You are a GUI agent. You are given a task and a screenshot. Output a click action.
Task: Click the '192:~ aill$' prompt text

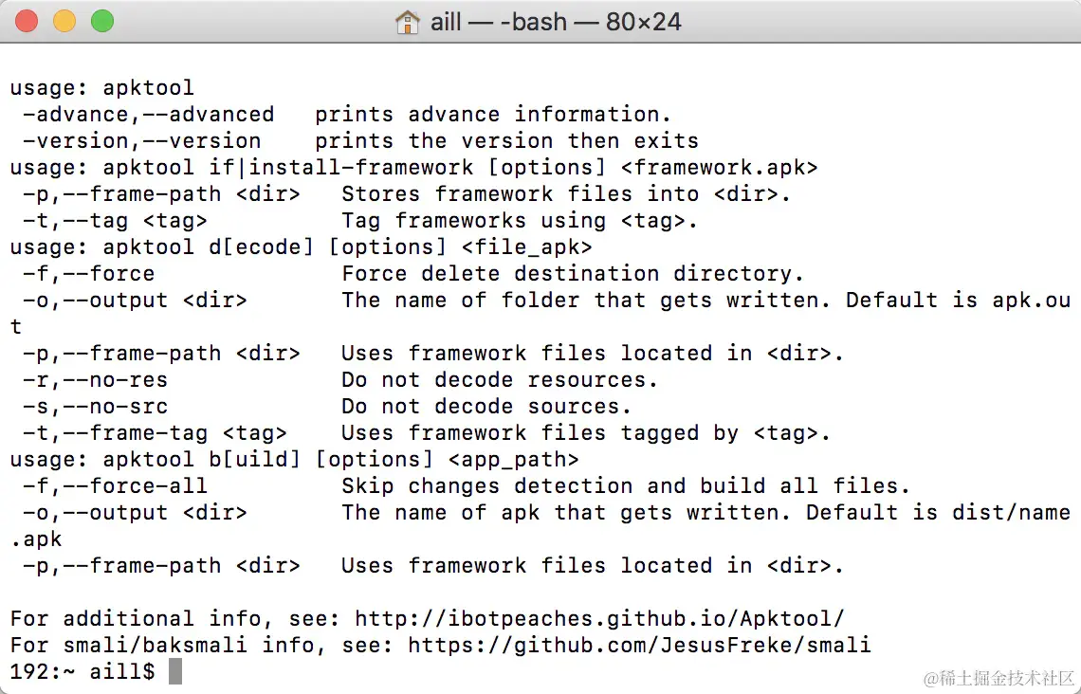[x=82, y=671]
